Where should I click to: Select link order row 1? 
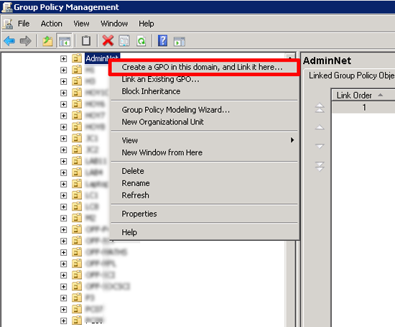coord(363,108)
